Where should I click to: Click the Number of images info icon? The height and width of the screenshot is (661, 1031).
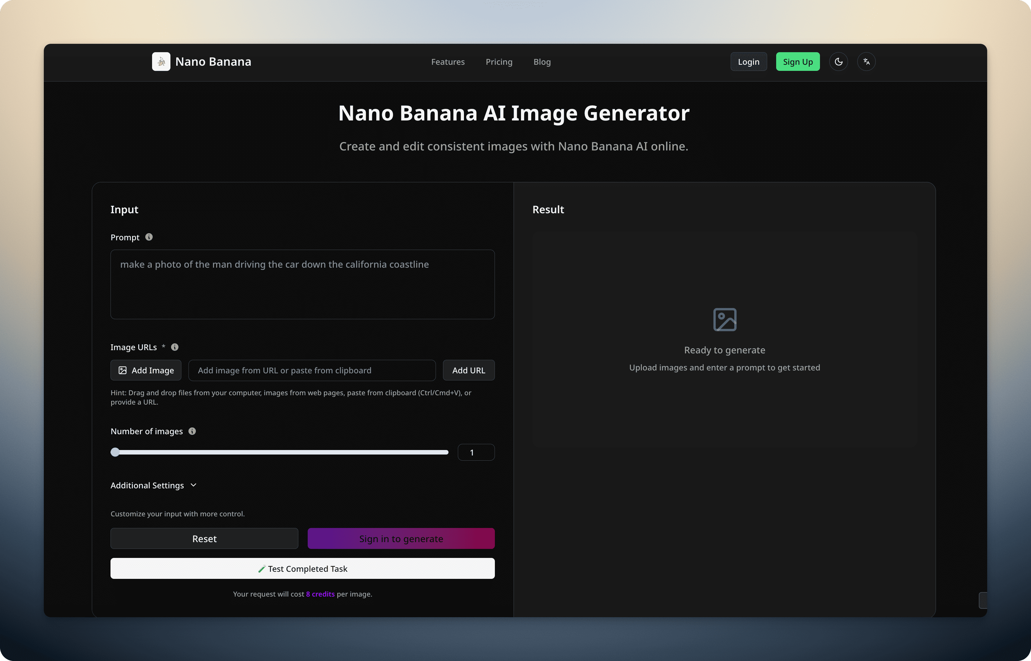click(x=192, y=431)
